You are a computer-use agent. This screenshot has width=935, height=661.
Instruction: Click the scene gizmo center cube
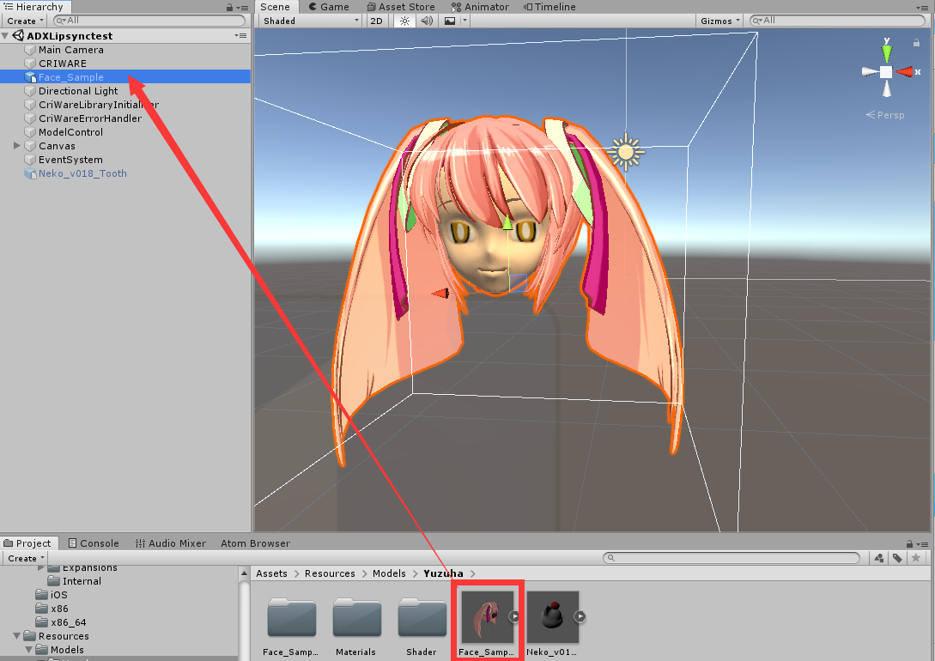coord(886,72)
